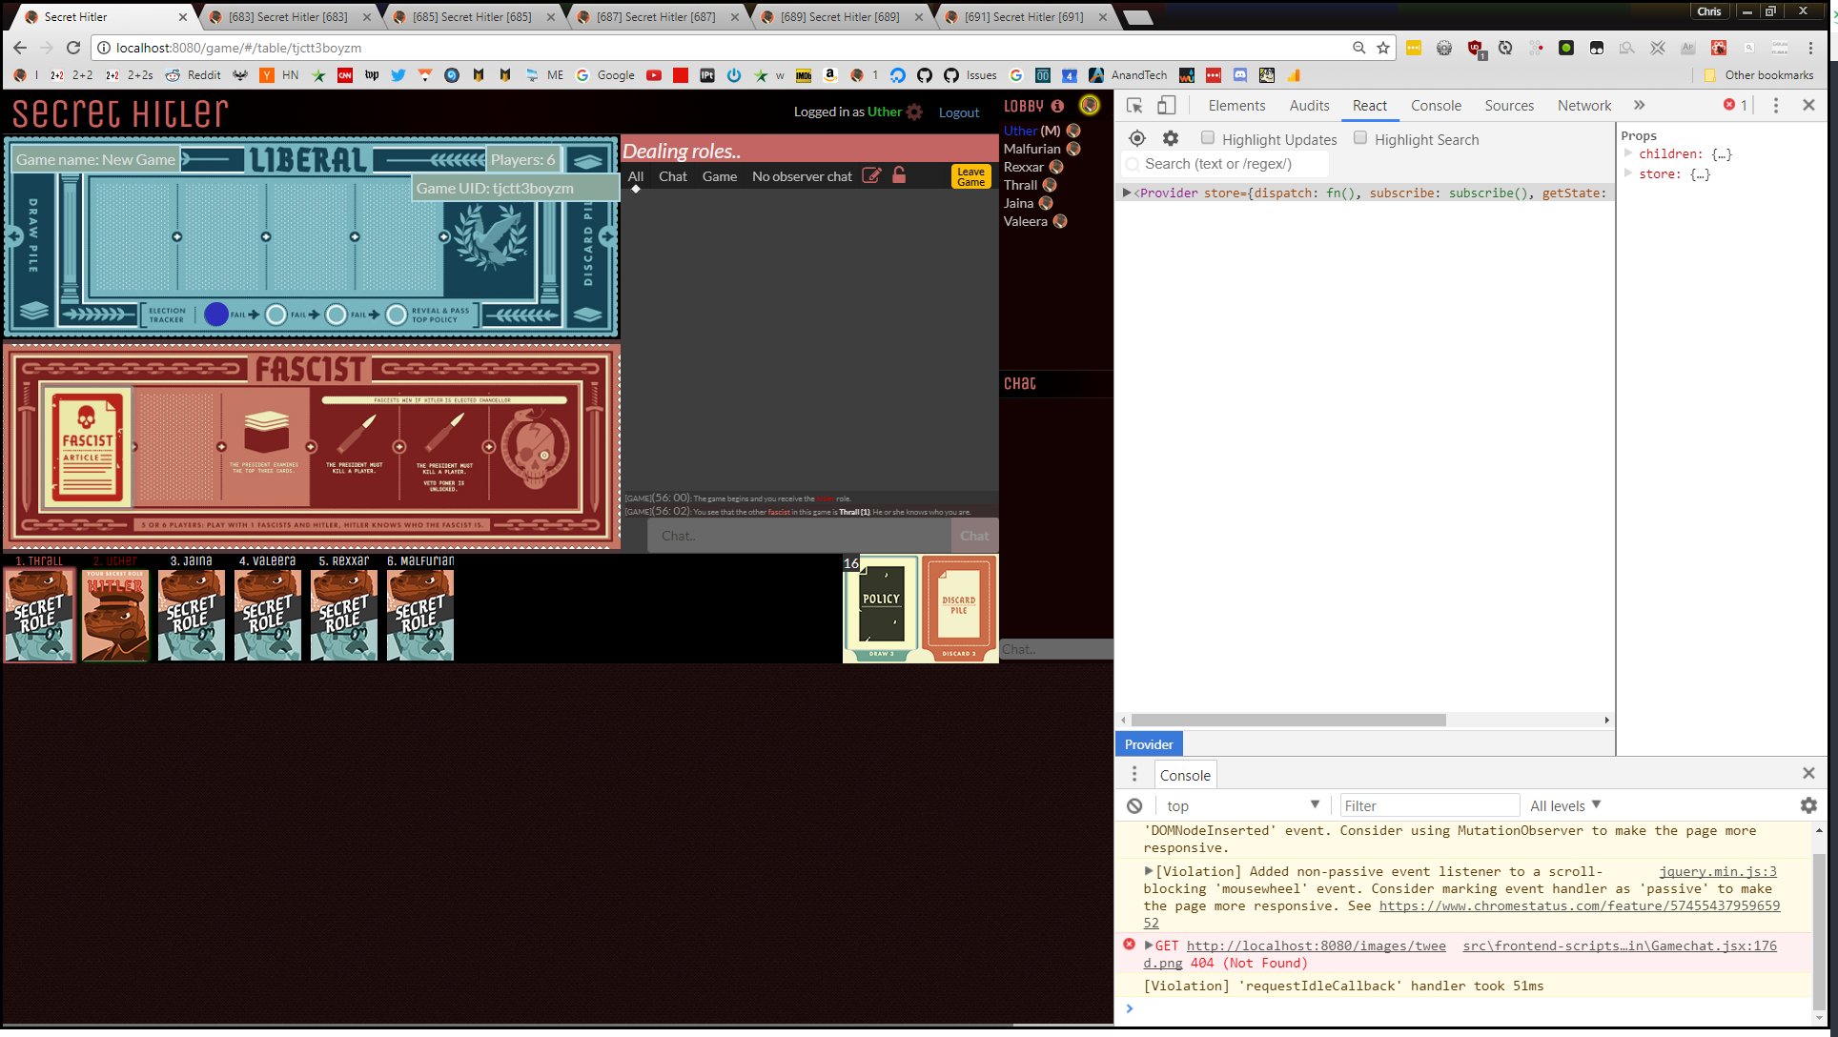Viewport: 1838px width, 1037px height.
Task: Switch to the Audits tab
Action: tap(1309, 106)
